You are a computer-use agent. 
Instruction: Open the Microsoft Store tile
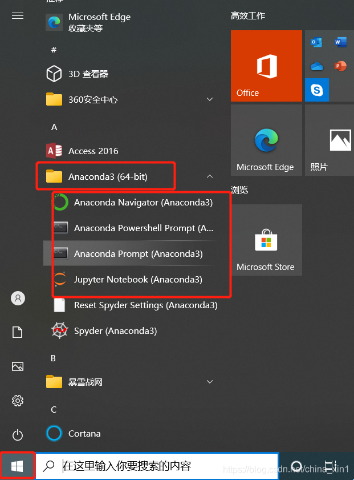tap(266, 240)
